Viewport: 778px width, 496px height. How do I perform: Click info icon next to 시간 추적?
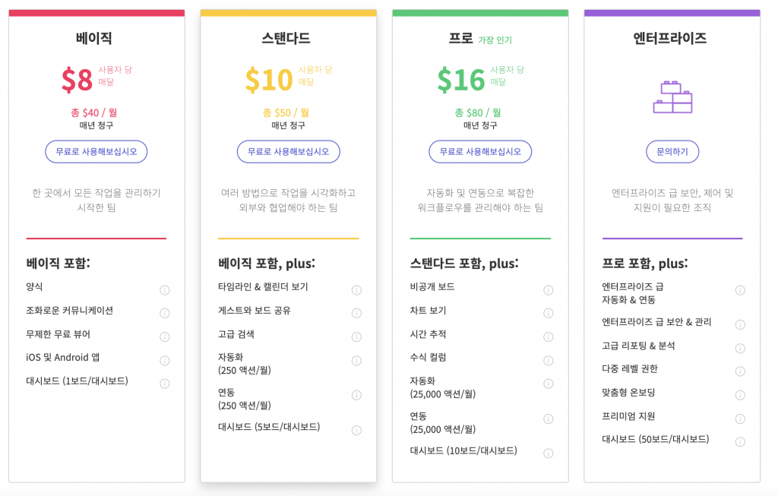(549, 337)
